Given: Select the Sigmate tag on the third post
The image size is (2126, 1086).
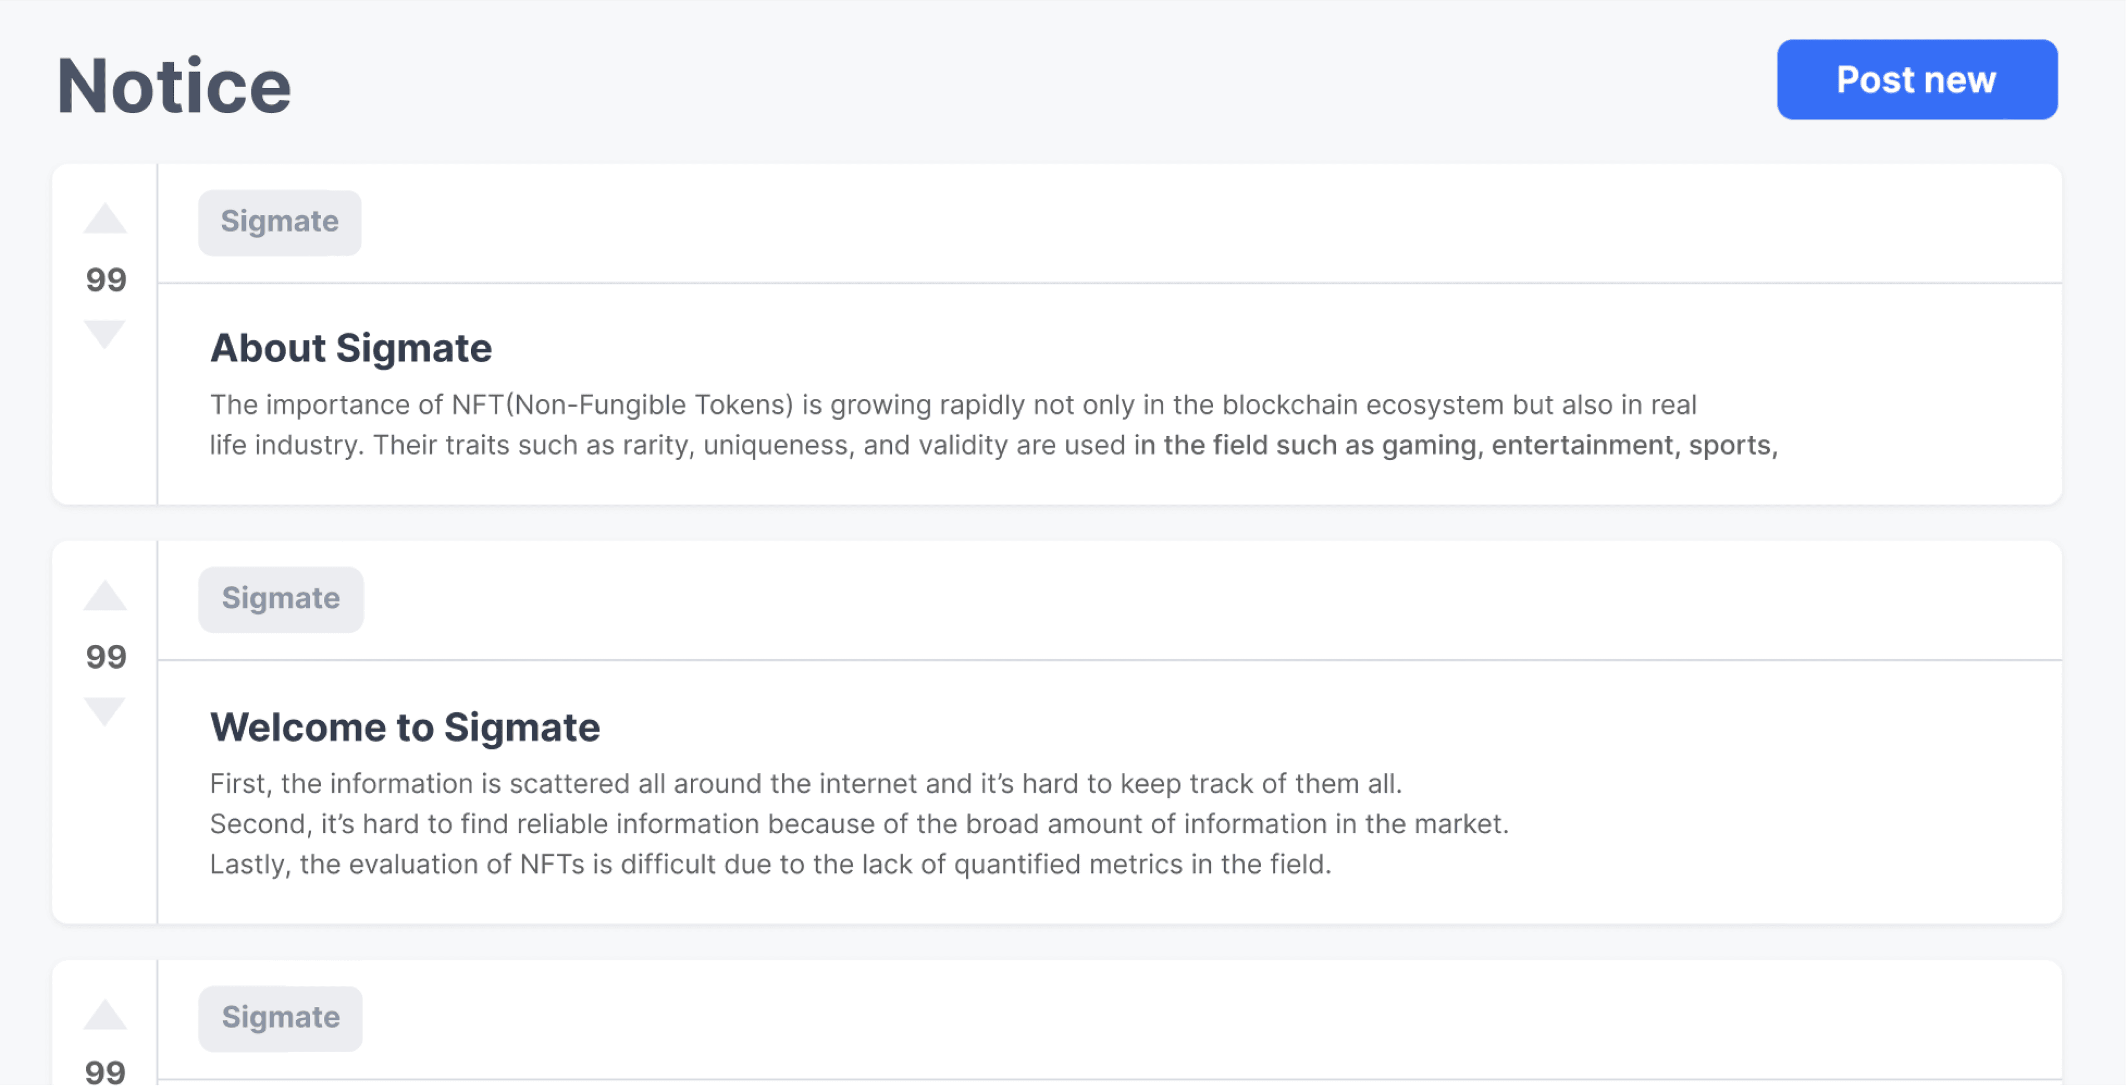Looking at the screenshot, I should (281, 1018).
